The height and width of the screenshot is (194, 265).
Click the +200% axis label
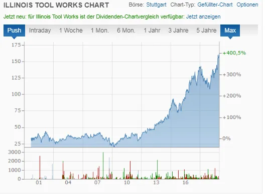pos(232,96)
